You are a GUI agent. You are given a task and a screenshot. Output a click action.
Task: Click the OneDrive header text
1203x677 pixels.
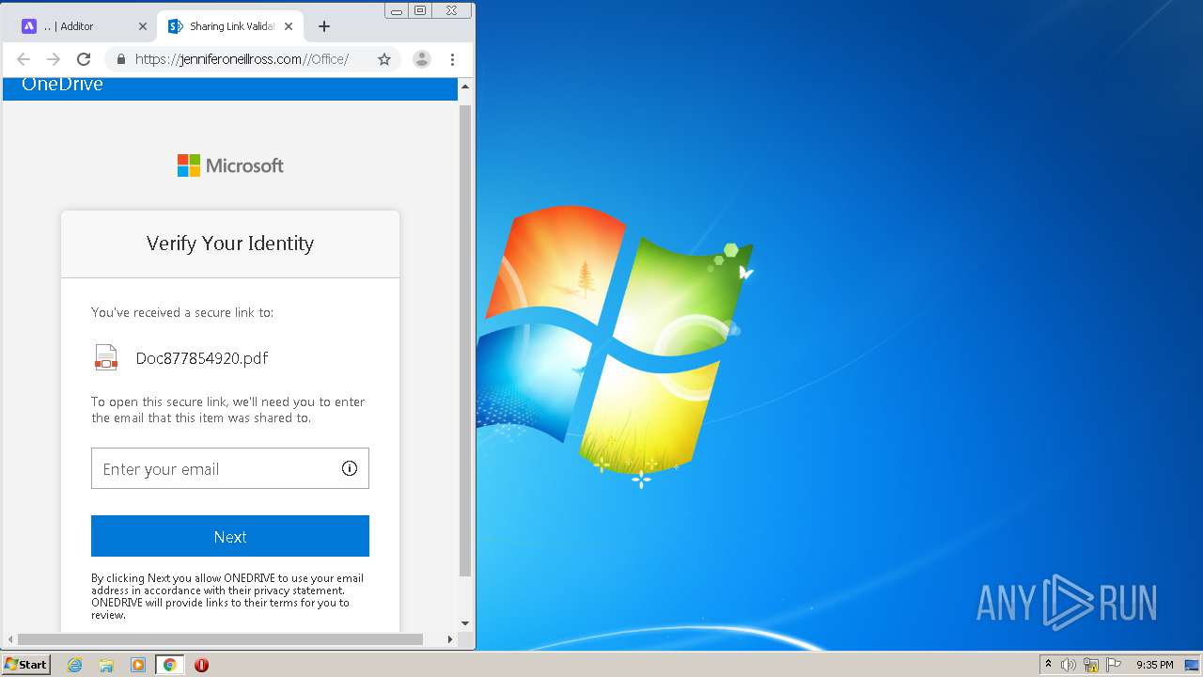[x=62, y=85]
